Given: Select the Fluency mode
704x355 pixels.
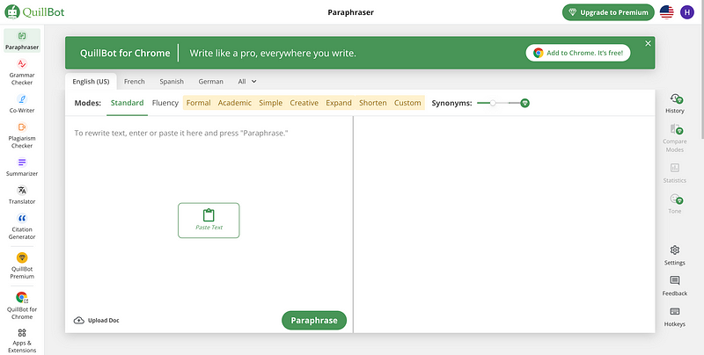Looking at the screenshot, I should click(165, 103).
